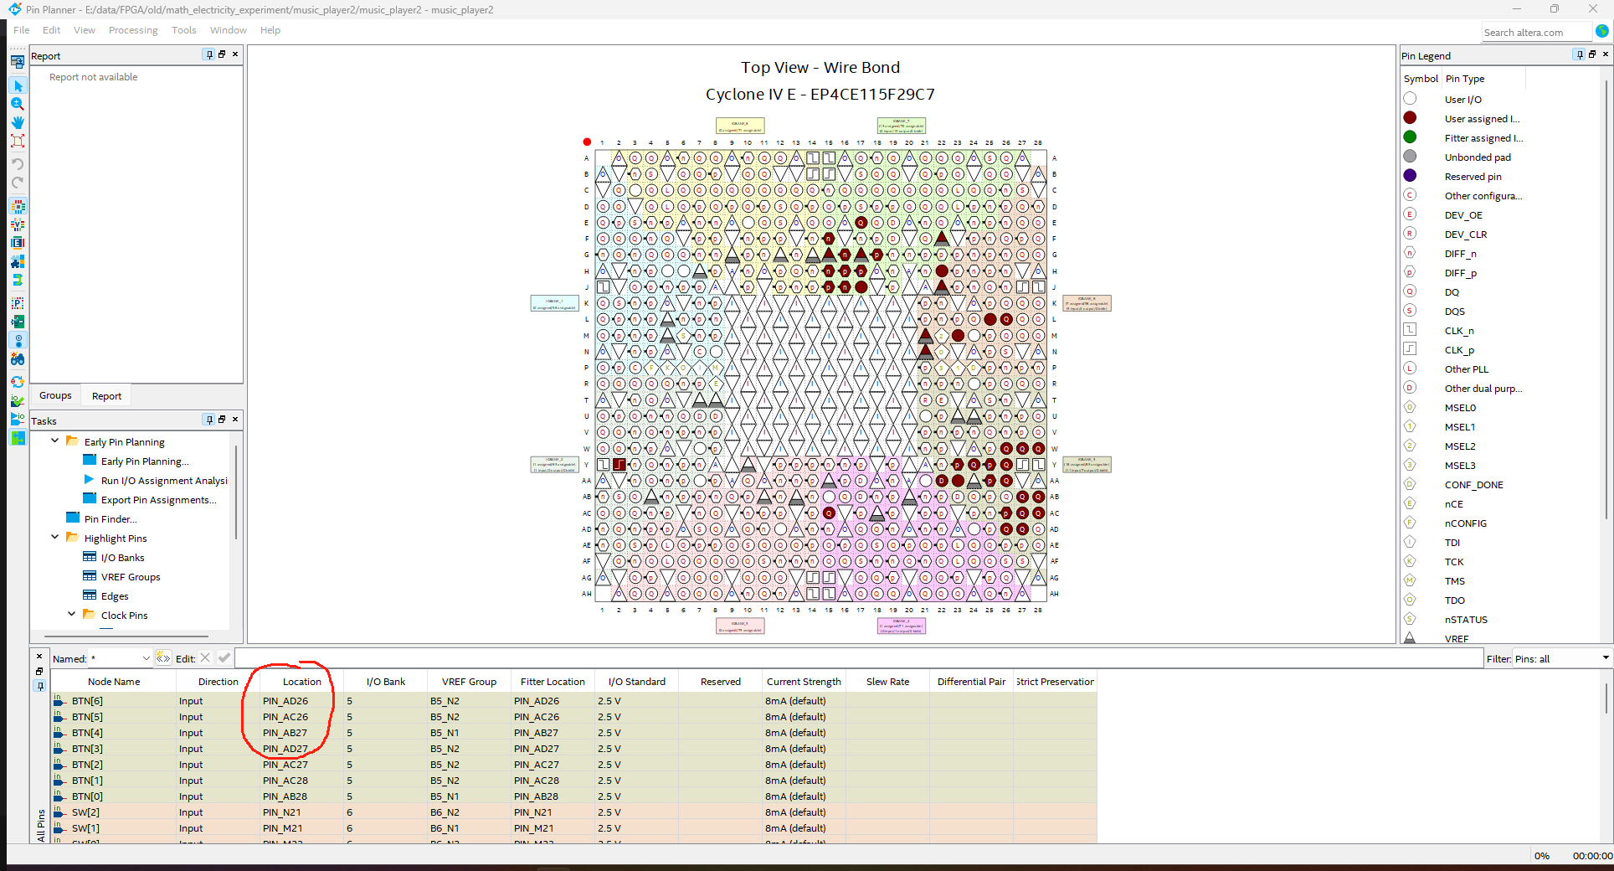Click the fit-in-window icon
Viewport: 1614px width, 871px height.
(x=18, y=141)
